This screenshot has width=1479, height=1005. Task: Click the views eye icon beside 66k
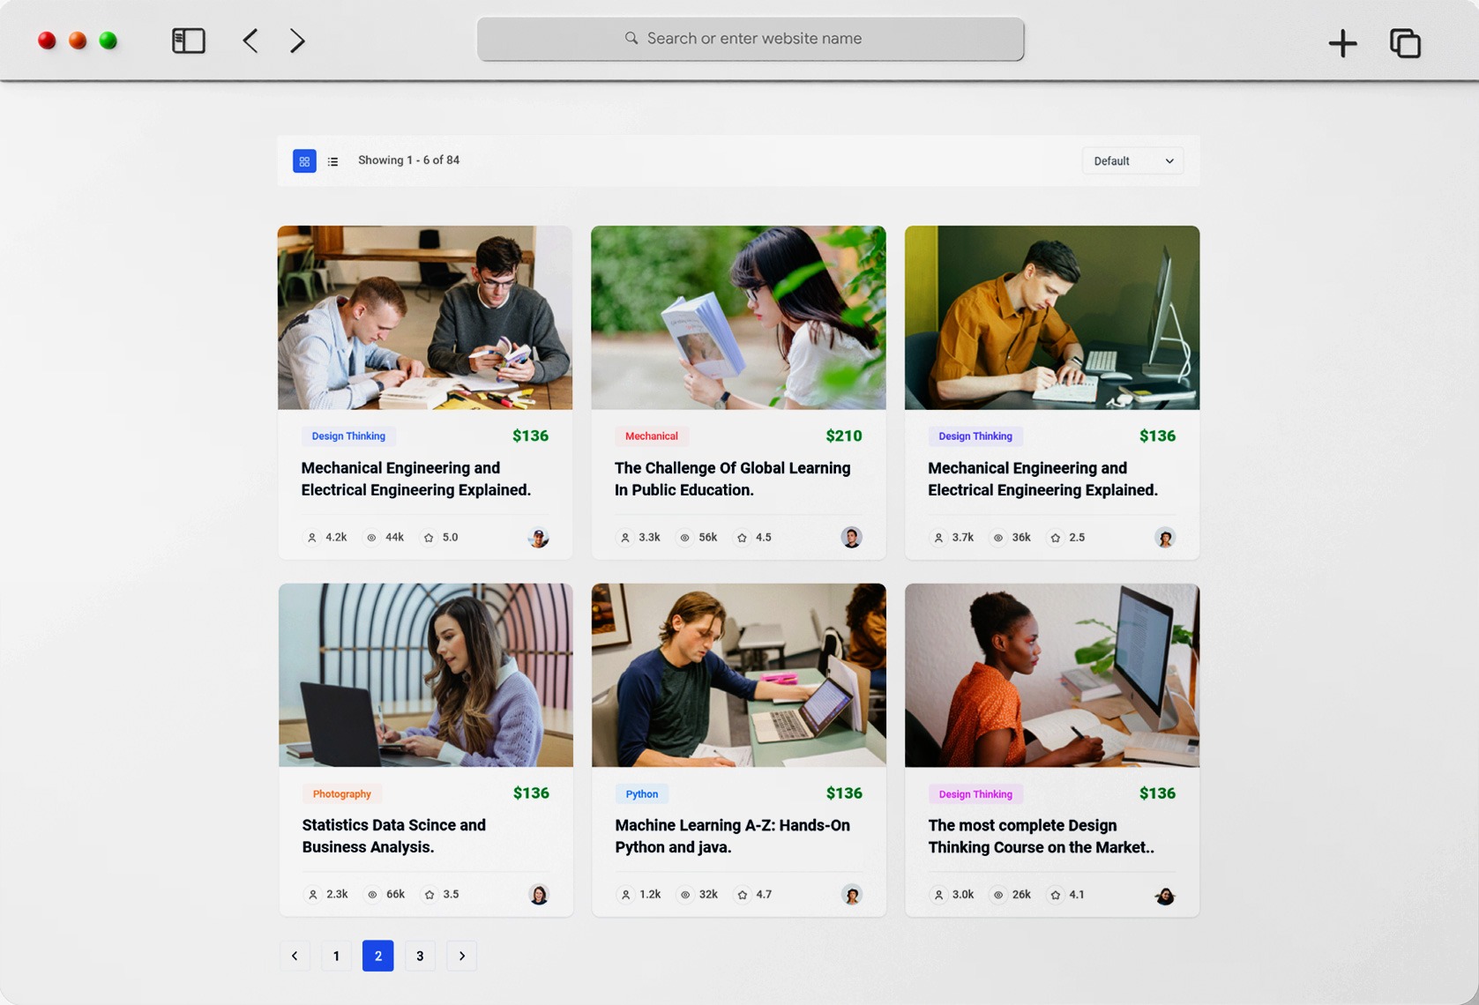(x=372, y=895)
